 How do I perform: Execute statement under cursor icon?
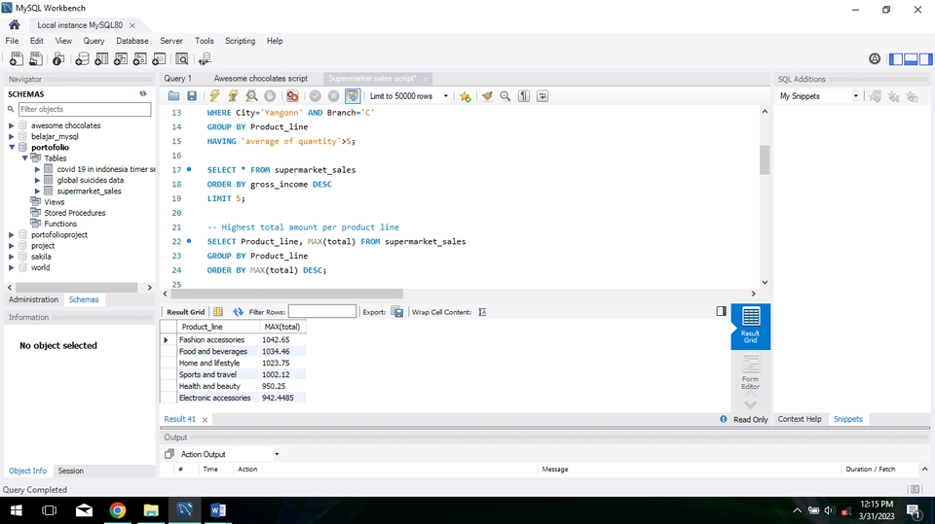click(x=233, y=96)
